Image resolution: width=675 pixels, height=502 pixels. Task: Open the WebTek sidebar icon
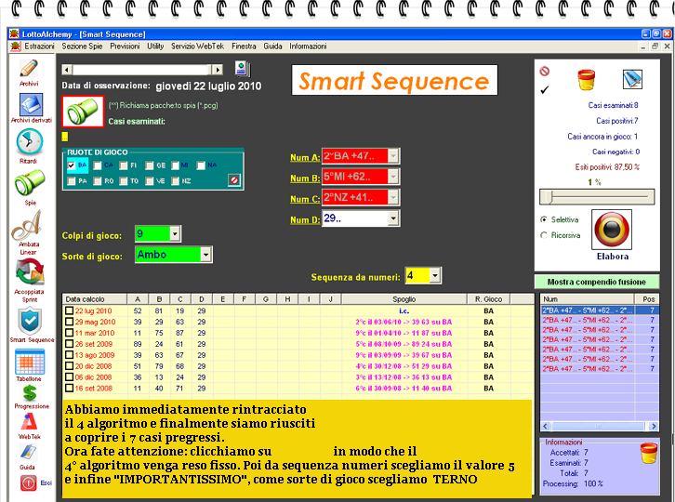29,422
